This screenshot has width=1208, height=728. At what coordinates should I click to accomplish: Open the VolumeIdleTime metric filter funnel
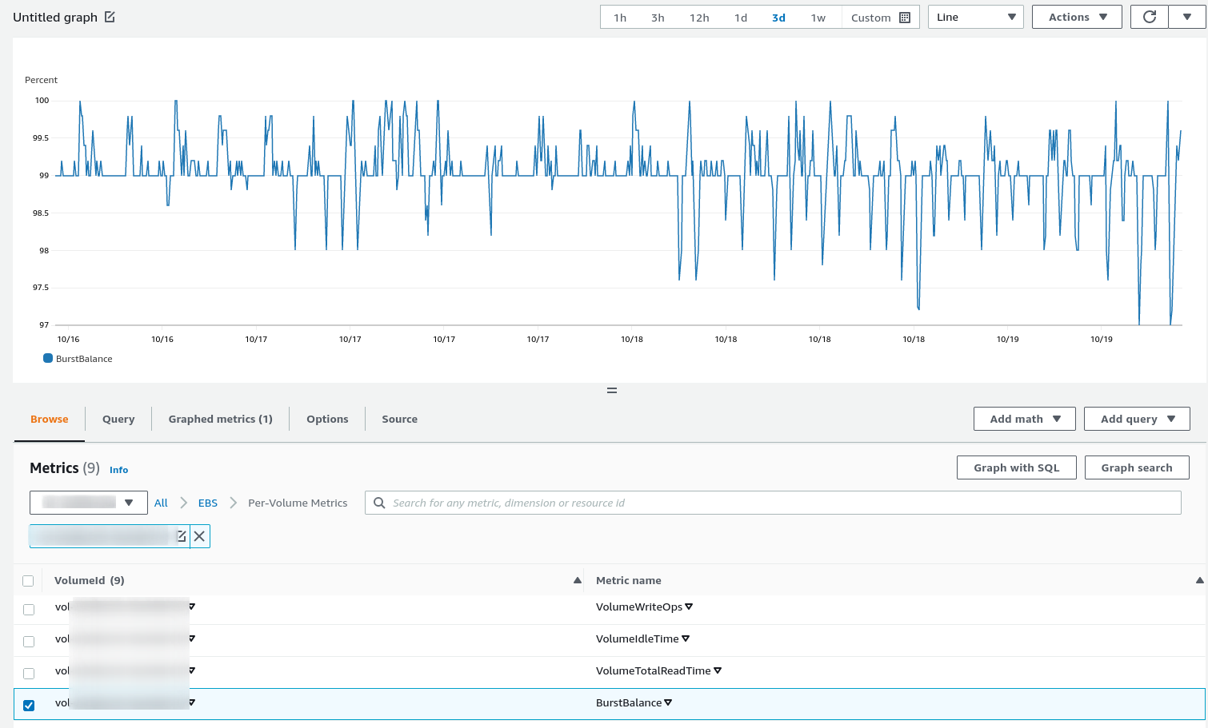pos(684,638)
